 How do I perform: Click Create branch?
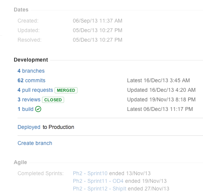coord(35,143)
